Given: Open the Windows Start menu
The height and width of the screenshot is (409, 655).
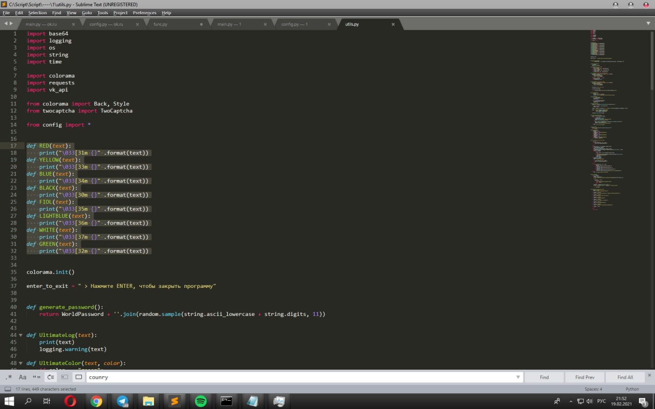Looking at the screenshot, I should (9, 401).
